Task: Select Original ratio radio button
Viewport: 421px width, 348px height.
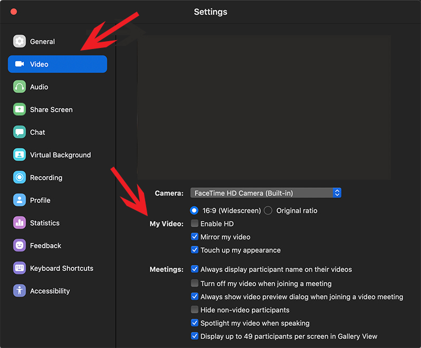Action: tap(268, 210)
